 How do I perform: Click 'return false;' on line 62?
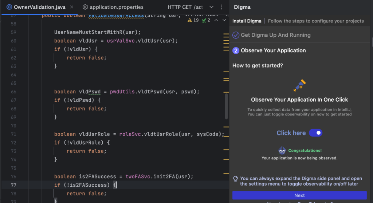(x=87, y=58)
